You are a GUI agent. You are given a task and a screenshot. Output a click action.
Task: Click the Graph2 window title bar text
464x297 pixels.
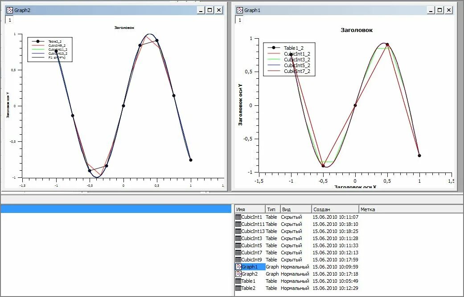click(x=22, y=10)
